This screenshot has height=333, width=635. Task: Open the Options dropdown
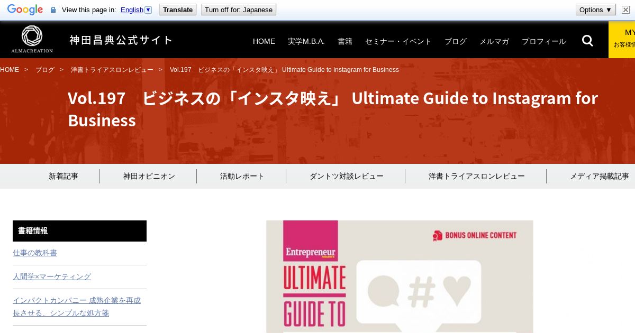point(596,10)
